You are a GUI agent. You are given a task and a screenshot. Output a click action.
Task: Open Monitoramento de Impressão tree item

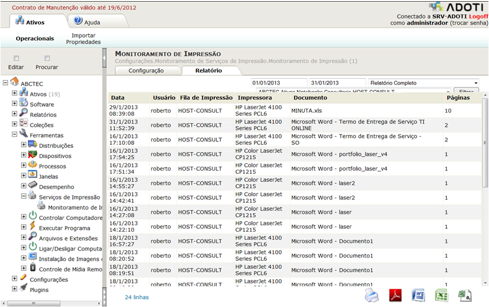[x=75, y=208]
